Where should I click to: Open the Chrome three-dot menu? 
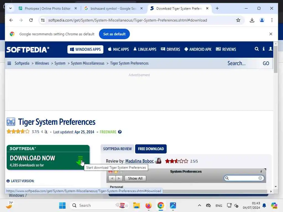click(x=272, y=20)
